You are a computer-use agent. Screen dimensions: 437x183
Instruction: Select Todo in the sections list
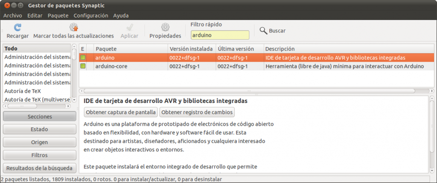click(37, 49)
